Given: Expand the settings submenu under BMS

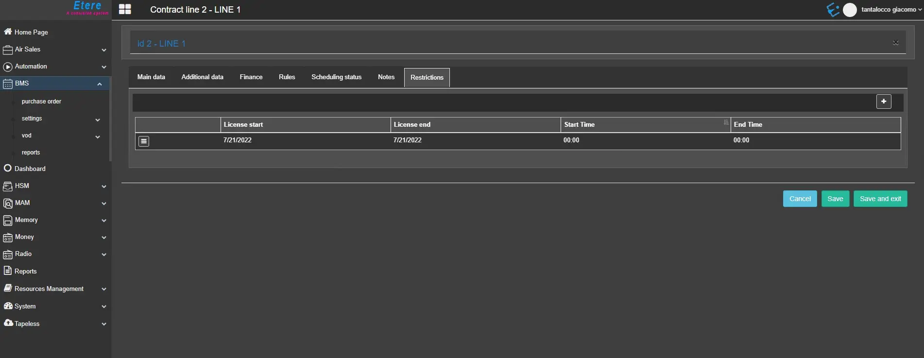Looking at the screenshot, I should pyautogui.click(x=98, y=119).
